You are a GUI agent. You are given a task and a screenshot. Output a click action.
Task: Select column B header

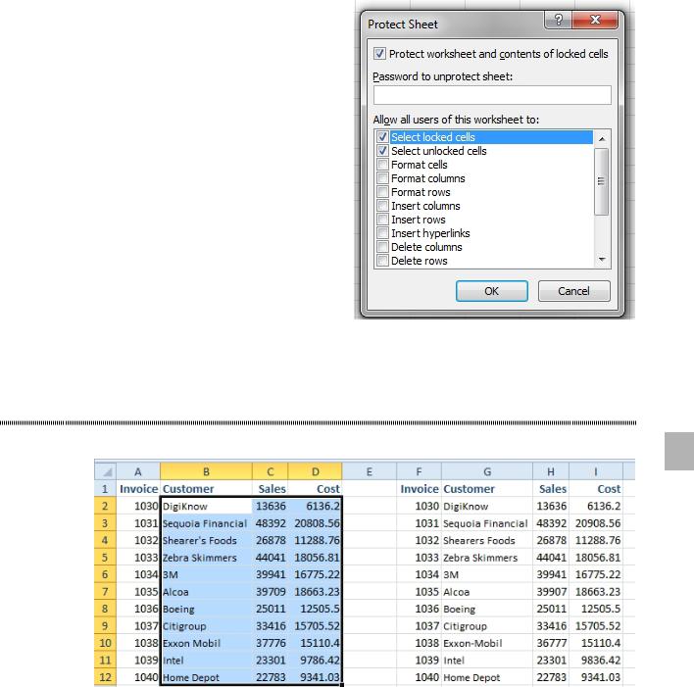[206, 471]
